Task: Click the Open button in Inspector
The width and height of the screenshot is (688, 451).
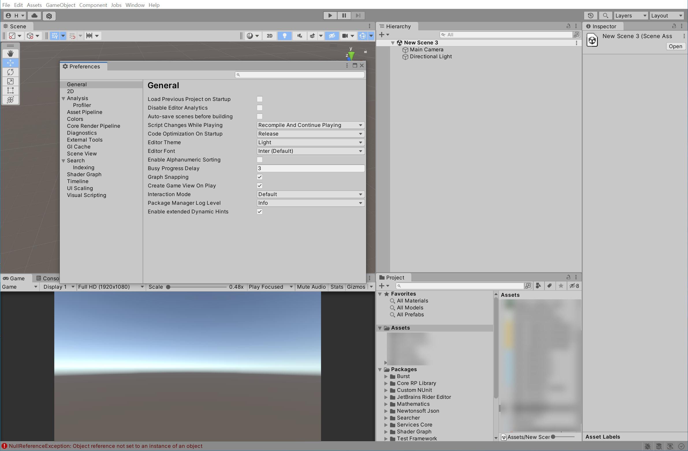Action: pyautogui.click(x=675, y=46)
